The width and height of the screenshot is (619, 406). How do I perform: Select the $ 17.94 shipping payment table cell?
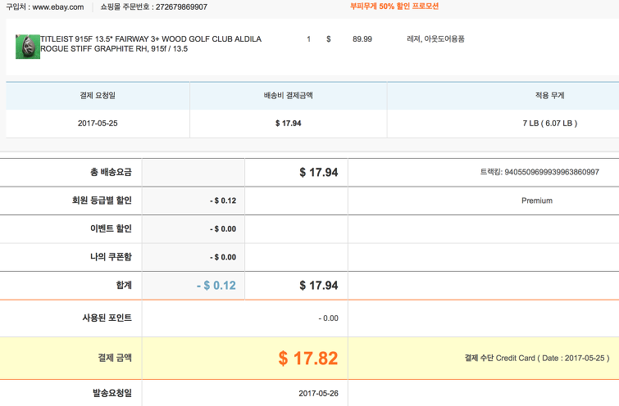pyautogui.click(x=288, y=124)
